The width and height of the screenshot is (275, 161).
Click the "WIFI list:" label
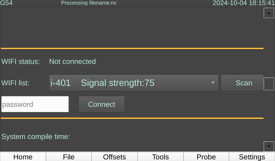[x=16, y=83]
